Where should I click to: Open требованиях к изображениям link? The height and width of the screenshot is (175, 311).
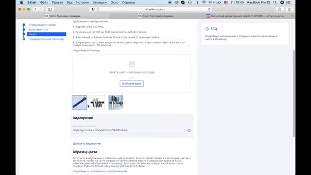pyautogui.click(x=108, y=171)
